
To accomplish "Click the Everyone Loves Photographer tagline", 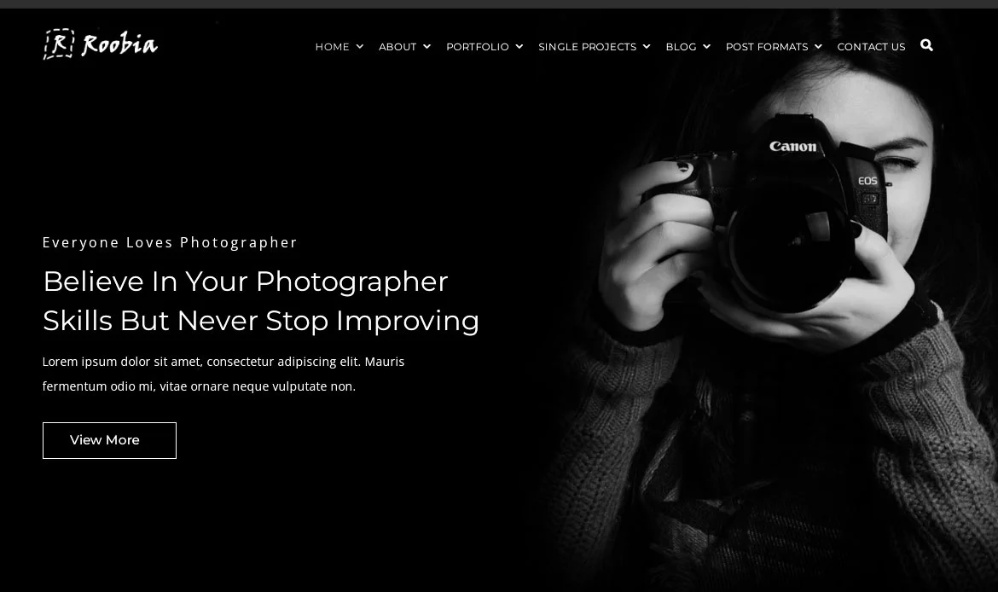I will (x=170, y=242).
